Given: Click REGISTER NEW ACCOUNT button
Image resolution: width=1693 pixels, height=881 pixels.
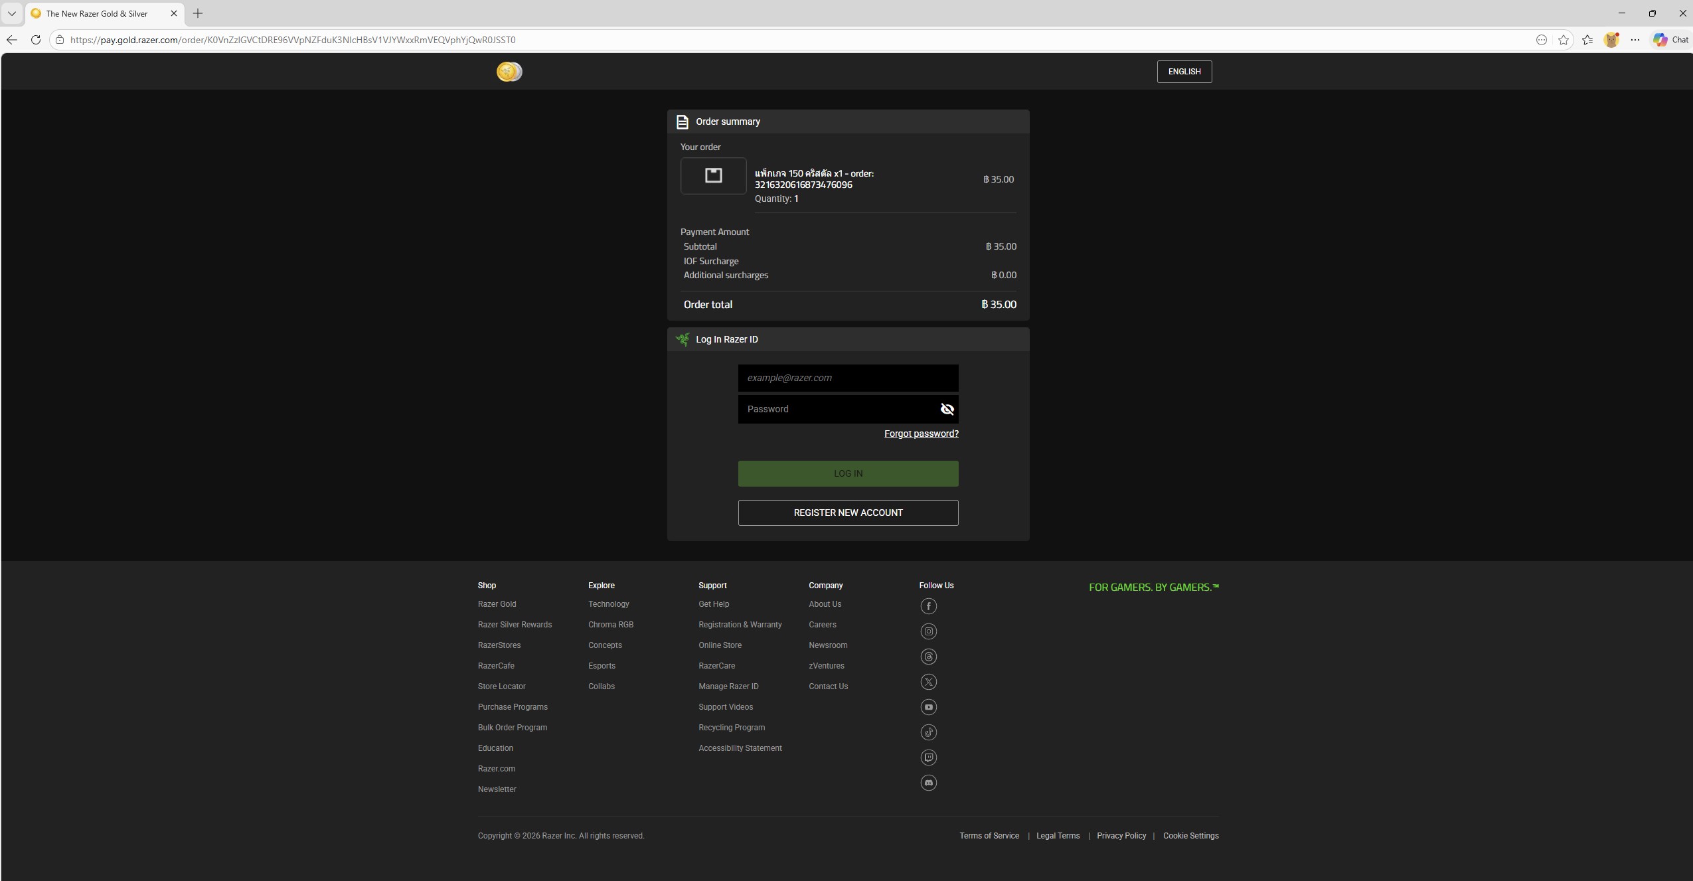Looking at the screenshot, I should point(848,513).
